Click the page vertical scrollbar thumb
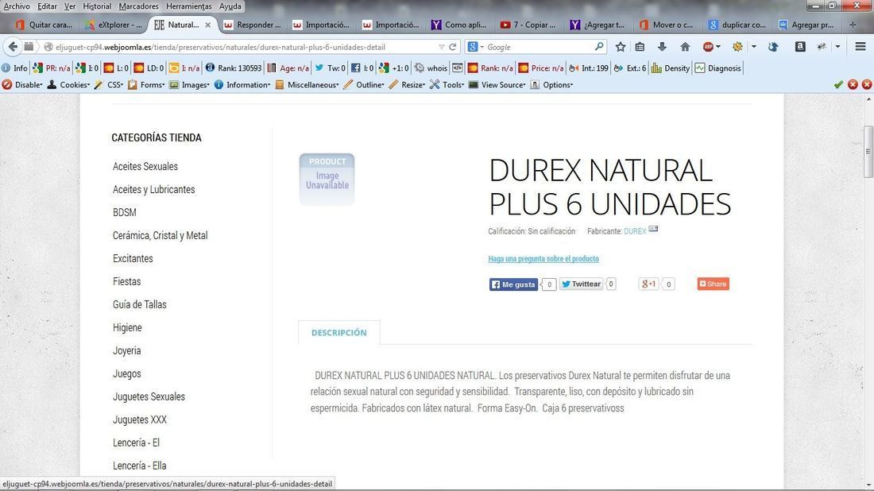 pyautogui.click(x=868, y=152)
